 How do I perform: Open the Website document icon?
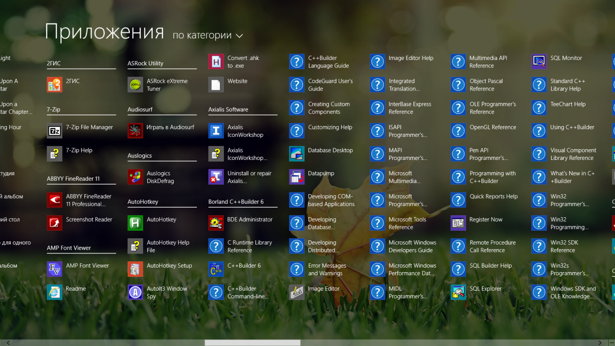coord(216,85)
